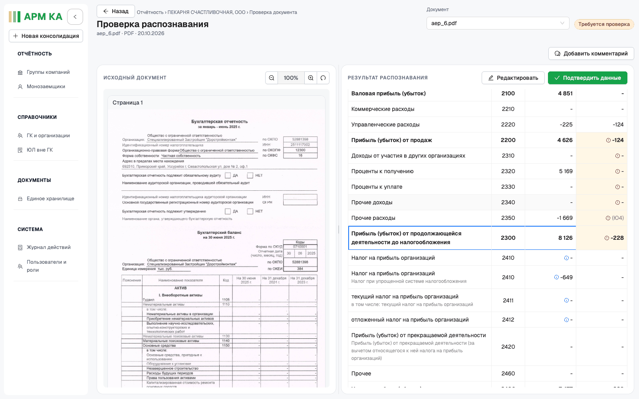Click the blue info icon beside -649
This screenshot has height=399, width=639.
[556, 277]
